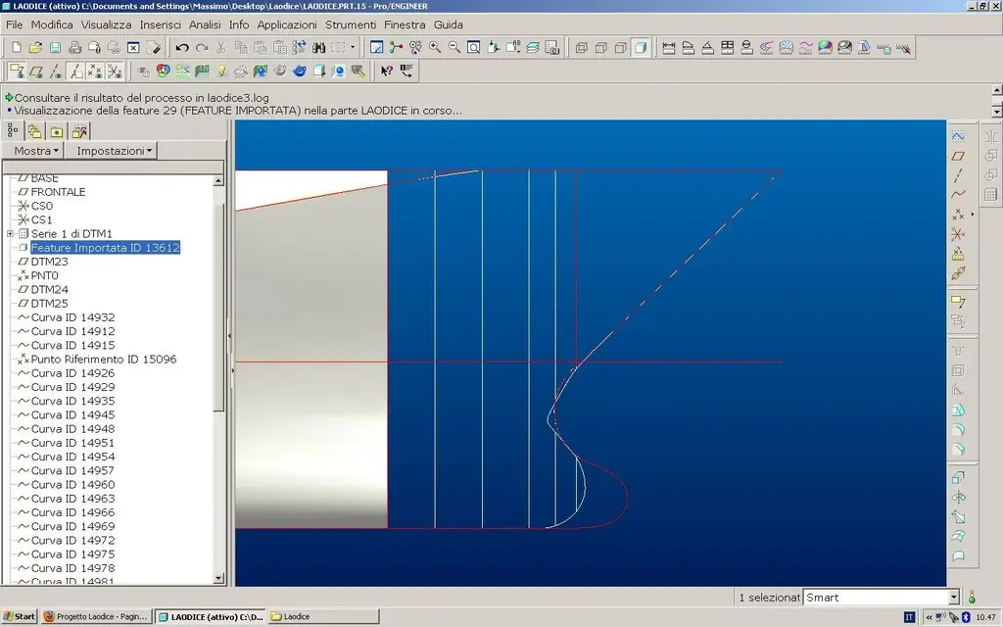The image size is (1003, 627).
Task: Click the light bulb icon in the toolbar
Action: pos(221,71)
